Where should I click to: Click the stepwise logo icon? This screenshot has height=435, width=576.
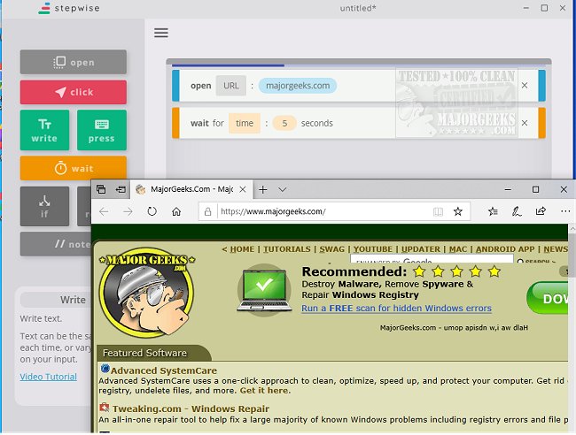tap(44, 9)
